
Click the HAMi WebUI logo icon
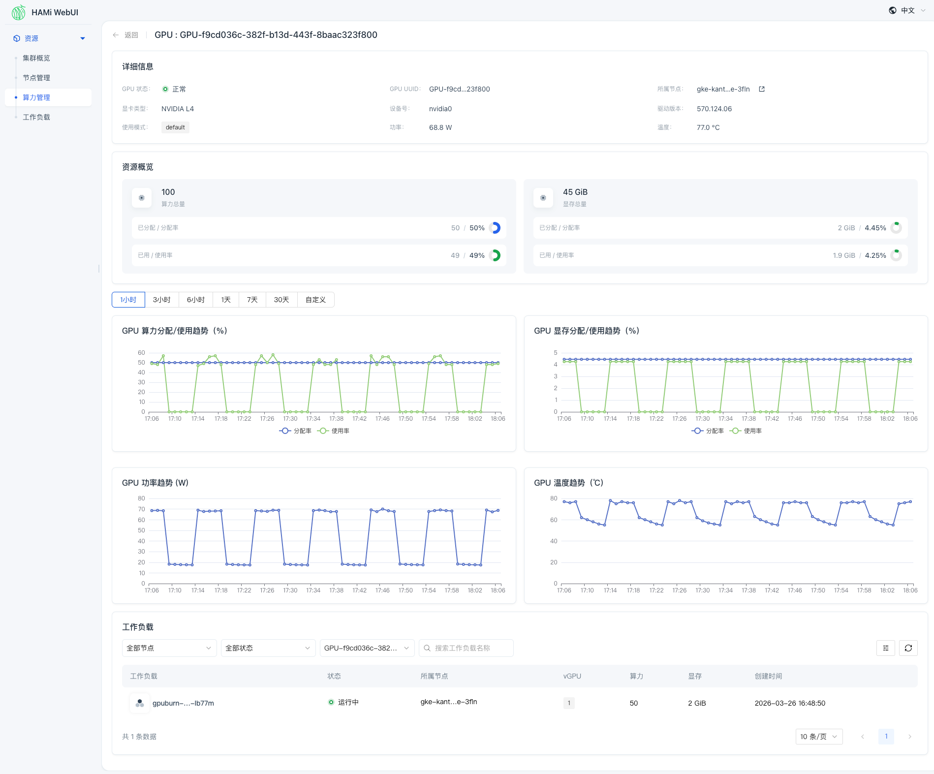tap(18, 12)
